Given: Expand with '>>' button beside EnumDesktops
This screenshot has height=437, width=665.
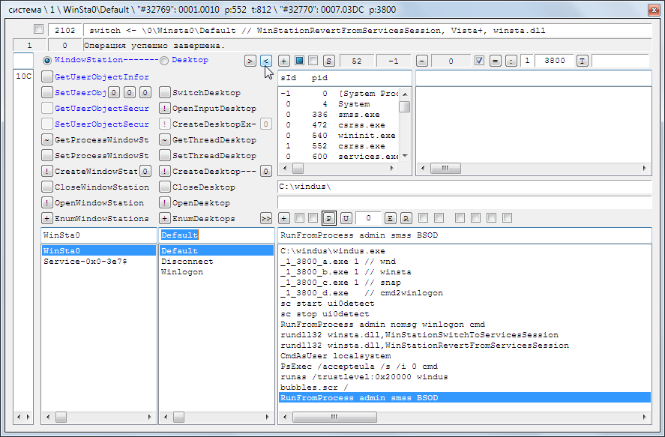Looking at the screenshot, I should [265, 218].
